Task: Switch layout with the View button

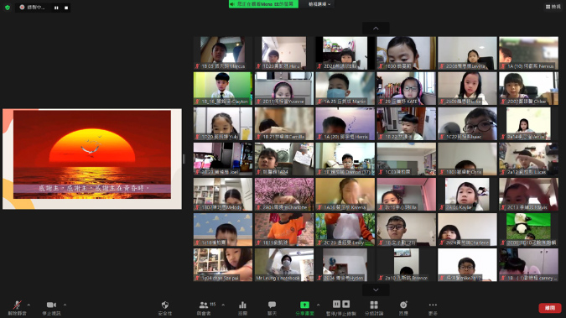Action: pyautogui.click(x=553, y=7)
